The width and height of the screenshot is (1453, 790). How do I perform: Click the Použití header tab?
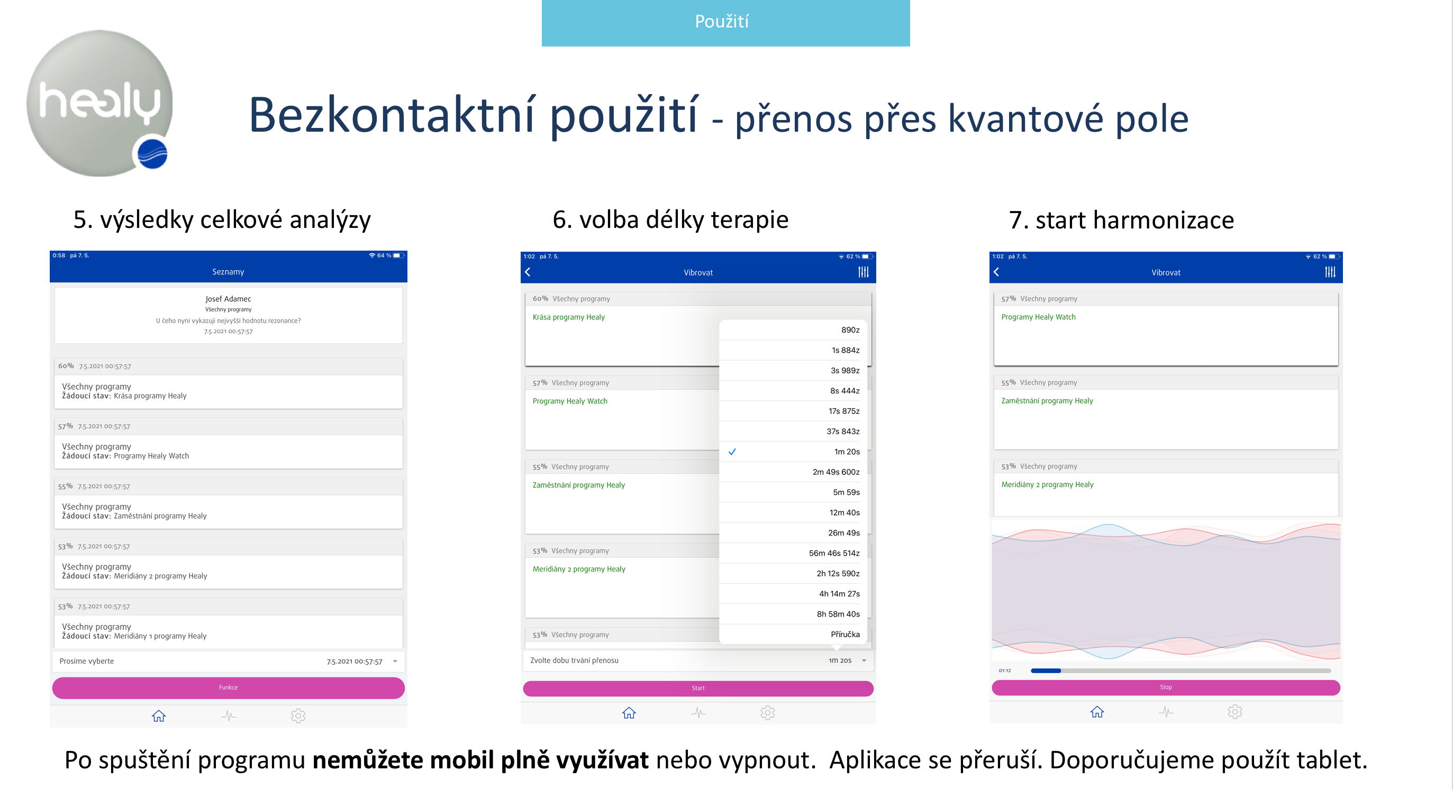[725, 23]
